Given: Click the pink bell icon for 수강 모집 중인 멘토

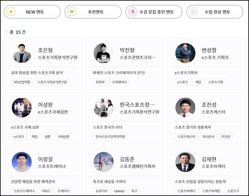Looking at the screenshot, I should point(133,12).
